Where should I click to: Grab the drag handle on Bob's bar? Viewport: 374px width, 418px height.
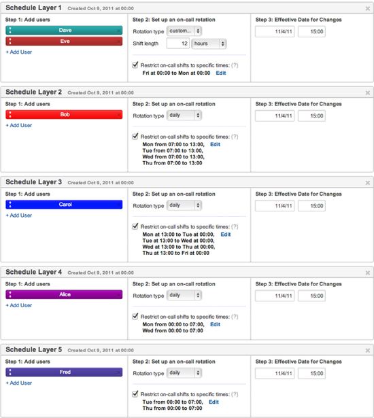click(x=10, y=115)
